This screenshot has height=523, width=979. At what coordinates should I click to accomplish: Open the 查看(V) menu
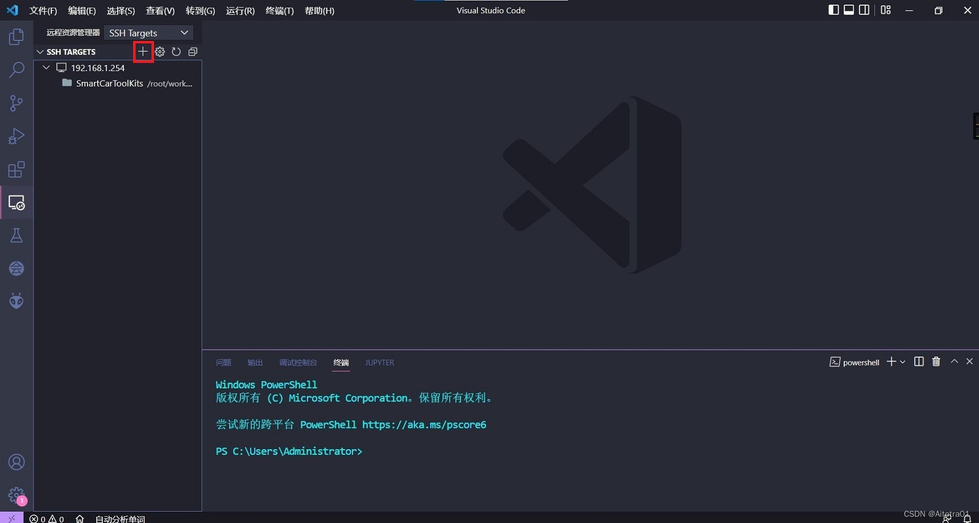coord(160,11)
